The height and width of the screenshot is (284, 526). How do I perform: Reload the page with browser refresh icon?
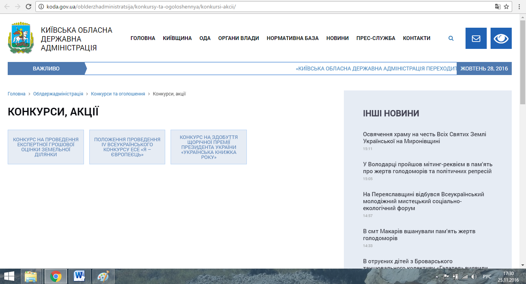(x=28, y=7)
